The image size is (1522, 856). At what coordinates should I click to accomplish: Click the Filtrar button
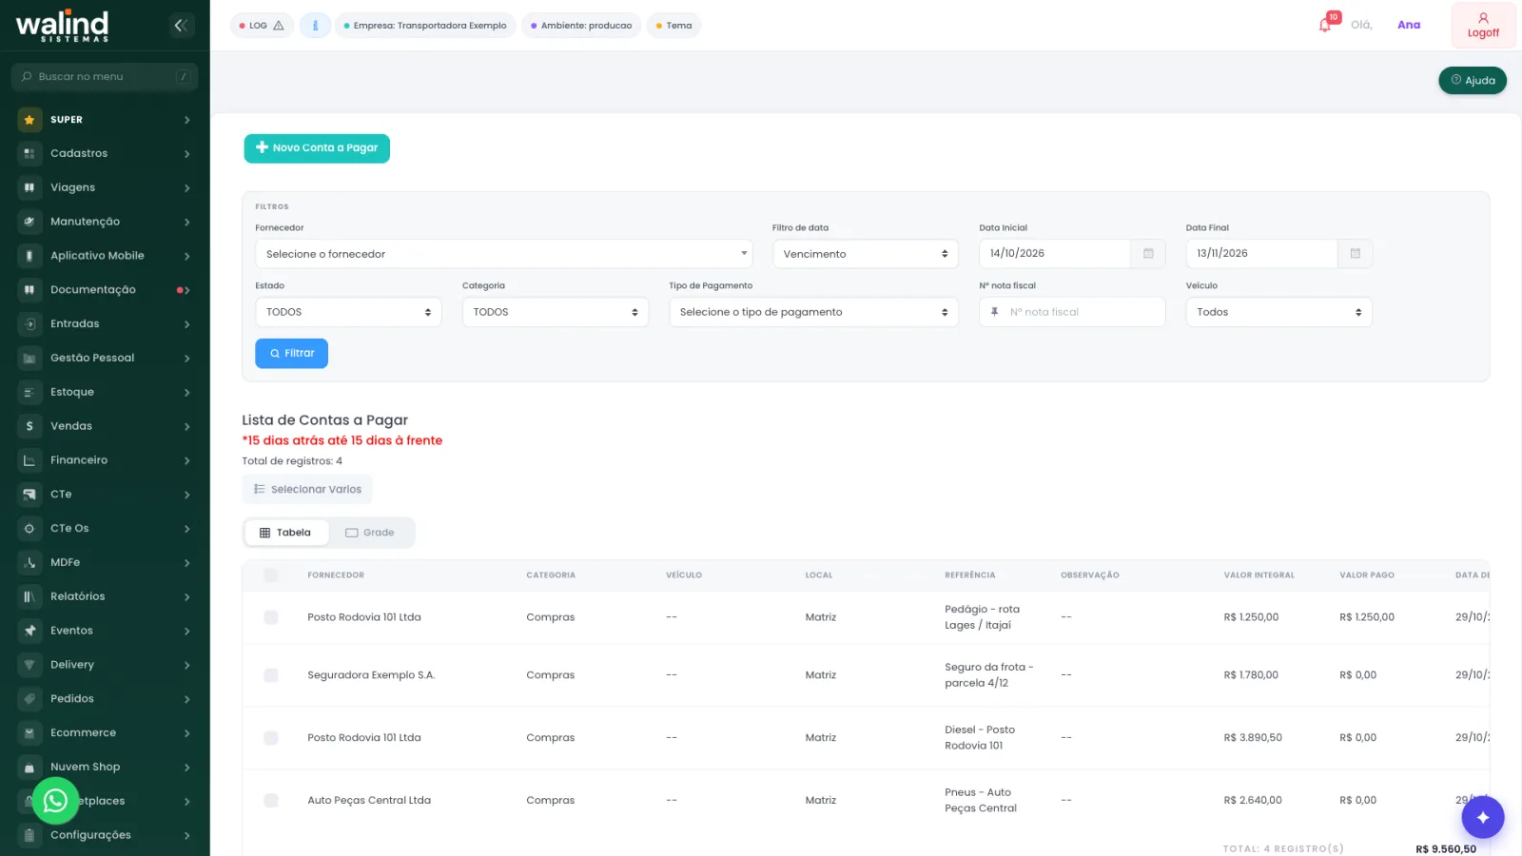(x=291, y=353)
